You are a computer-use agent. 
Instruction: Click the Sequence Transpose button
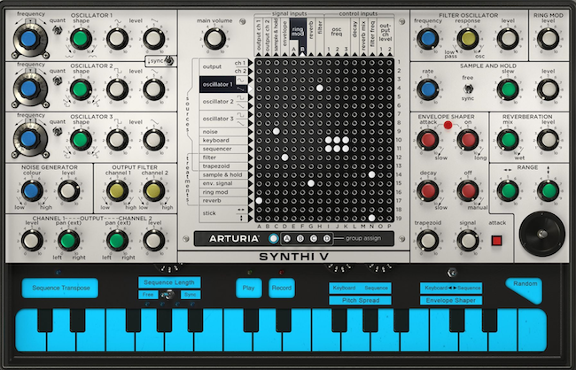pyautogui.click(x=60, y=288)
